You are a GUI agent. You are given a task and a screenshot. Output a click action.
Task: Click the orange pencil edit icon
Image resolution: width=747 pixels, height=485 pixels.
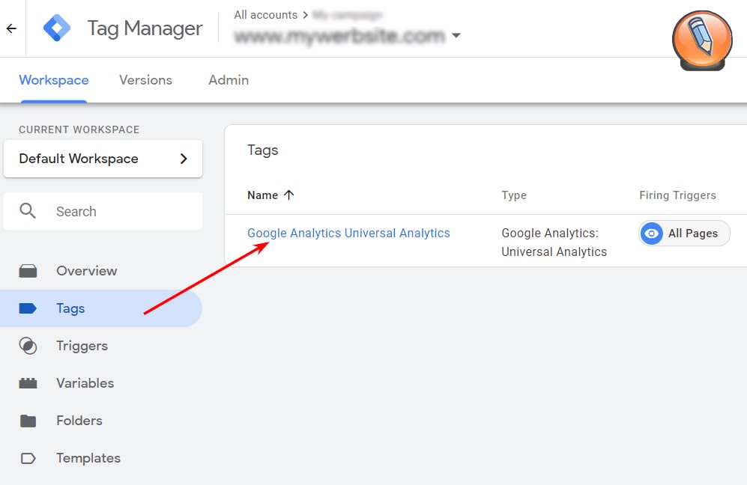click(702, 39)
